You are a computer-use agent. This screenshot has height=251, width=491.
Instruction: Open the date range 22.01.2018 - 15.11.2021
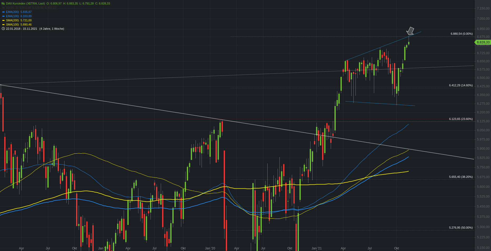(22, 29)
